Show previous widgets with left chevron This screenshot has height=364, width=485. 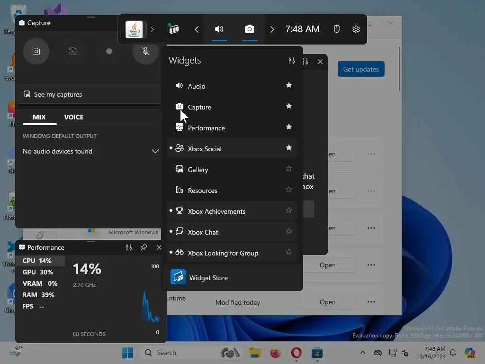coord(197,29)
